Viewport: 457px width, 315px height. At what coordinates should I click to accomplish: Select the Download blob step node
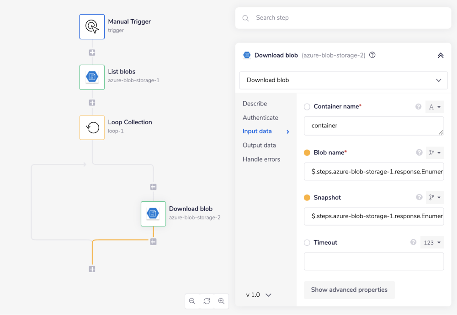153,214
